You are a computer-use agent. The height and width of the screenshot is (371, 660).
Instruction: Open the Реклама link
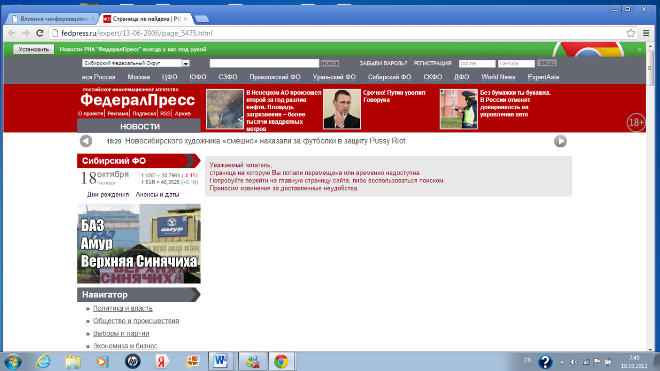click(x=118, y=113)
